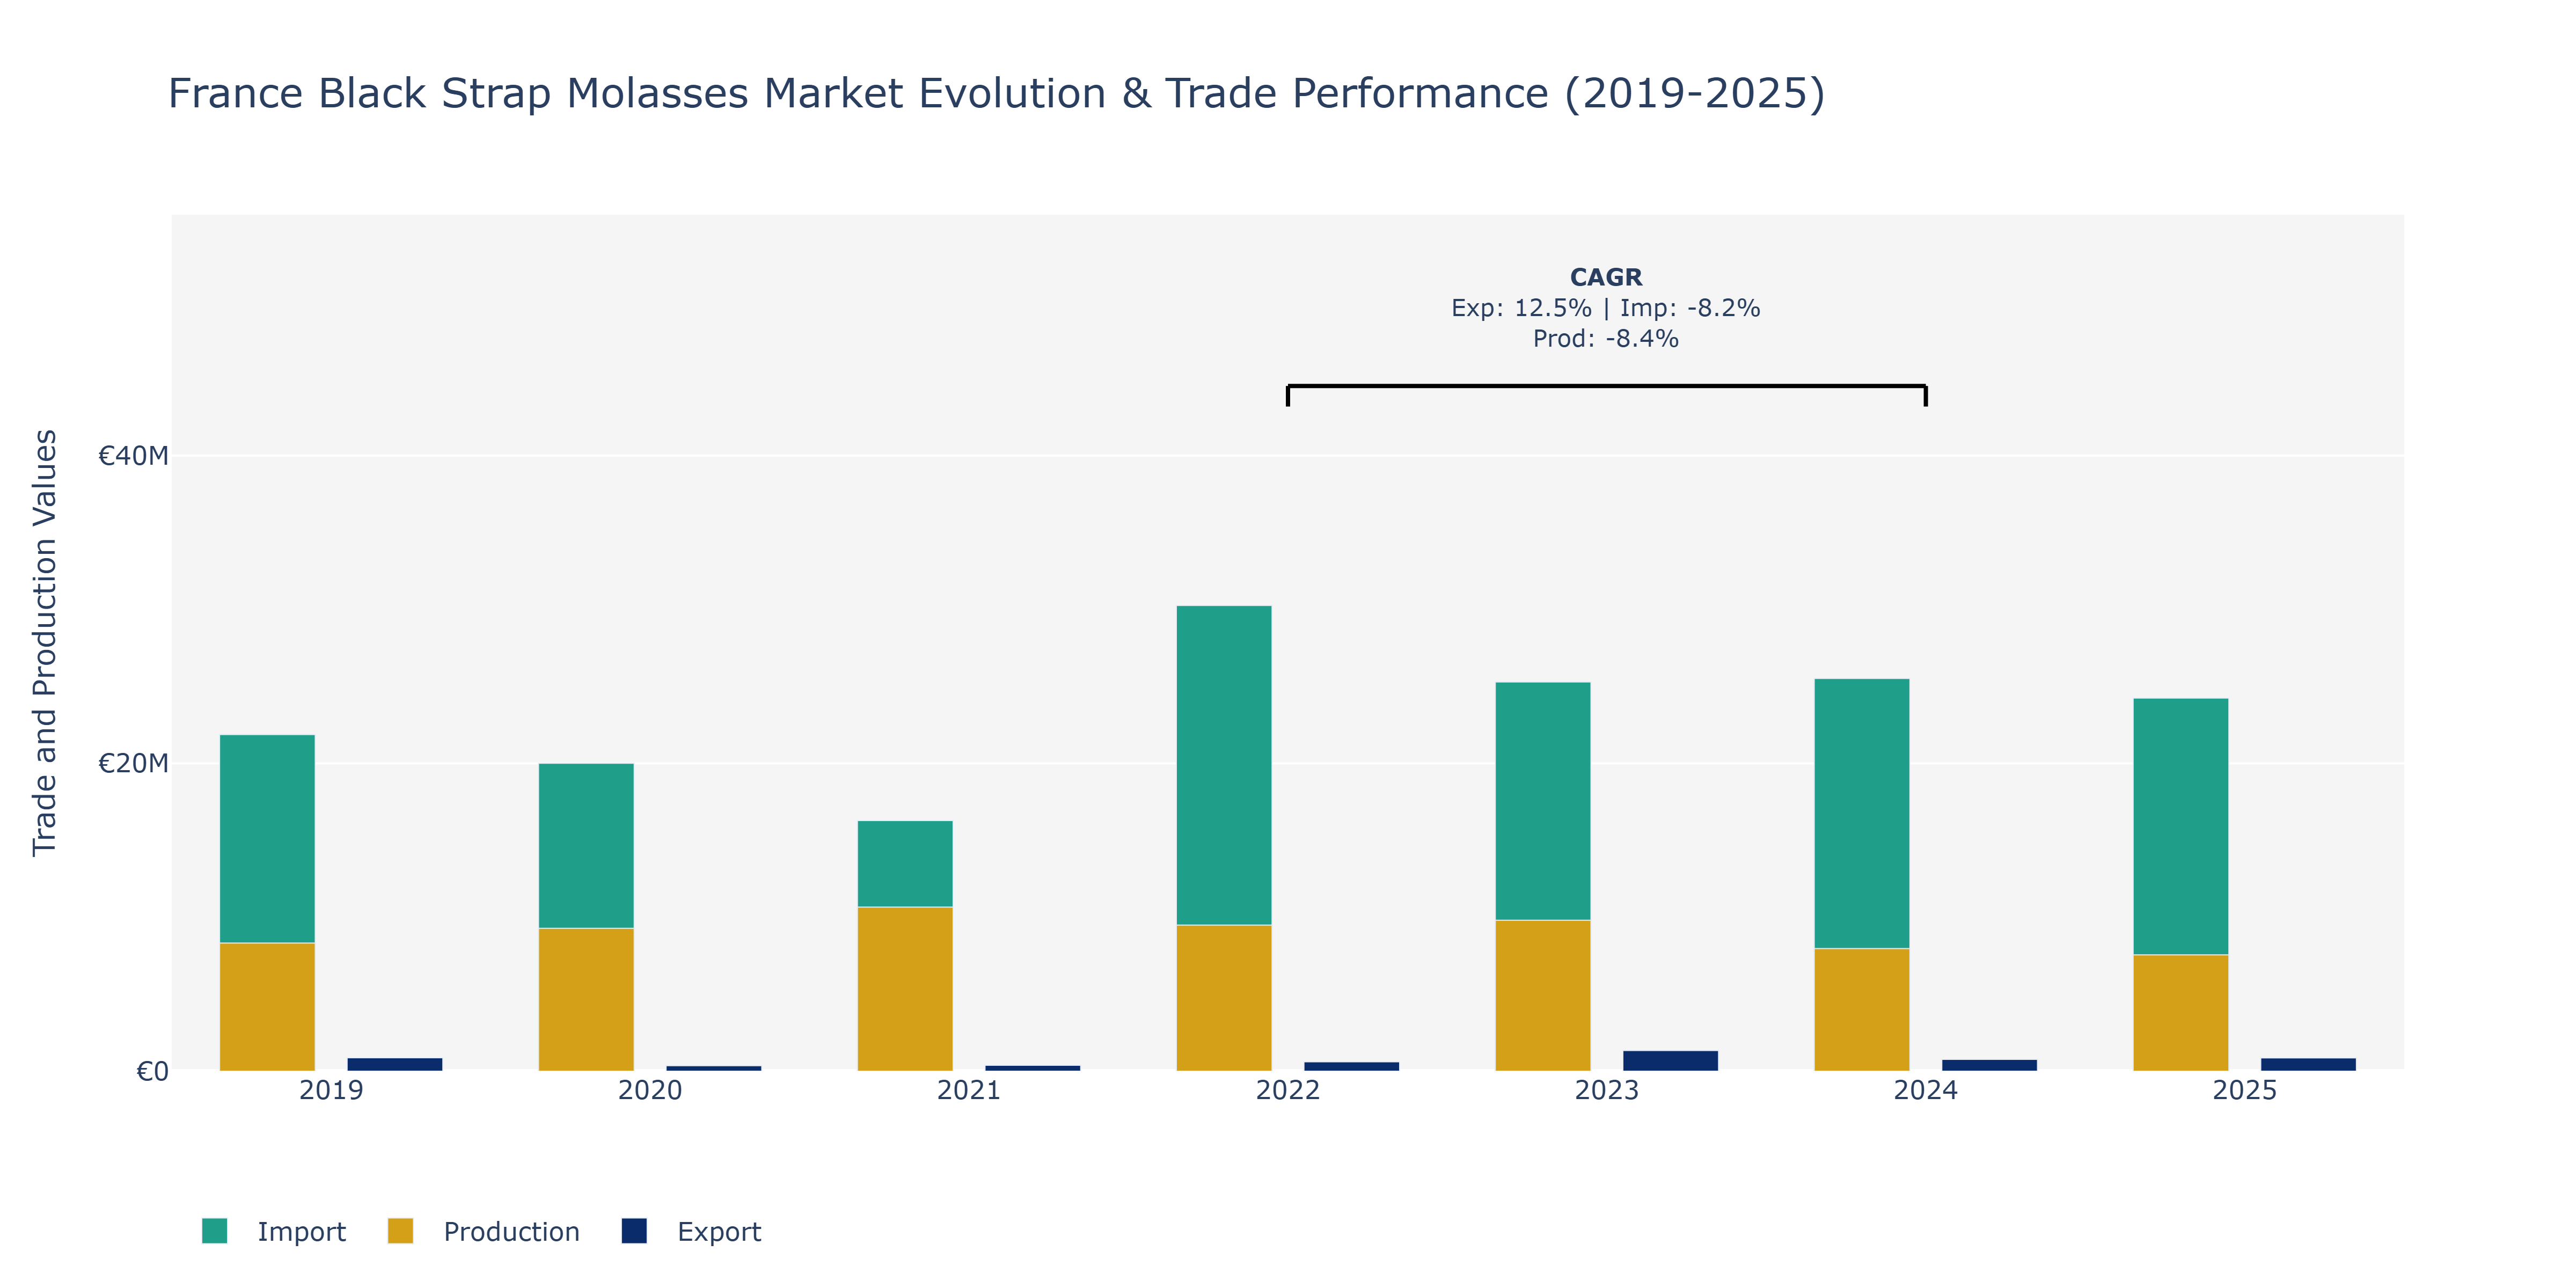The width and height of the screenshot is (2576, 1288).
Task: Select the 2020 Production bar segment
Action: pyautogui.click(x=586, y=1000)
